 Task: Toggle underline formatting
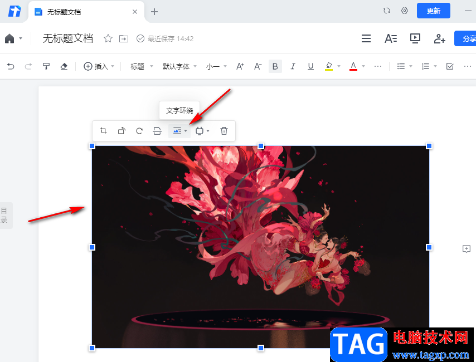pos(310,66)
